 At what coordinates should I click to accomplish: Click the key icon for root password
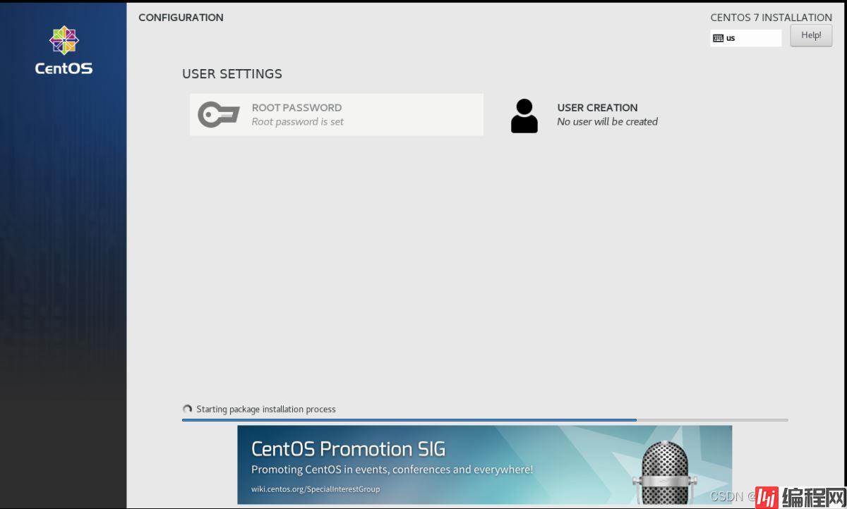click(219, 115)
